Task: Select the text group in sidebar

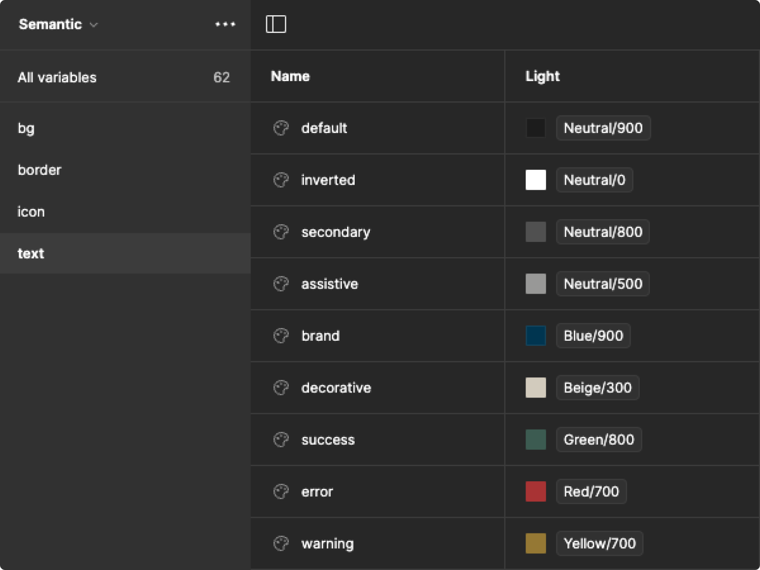Action: point(31,253)
